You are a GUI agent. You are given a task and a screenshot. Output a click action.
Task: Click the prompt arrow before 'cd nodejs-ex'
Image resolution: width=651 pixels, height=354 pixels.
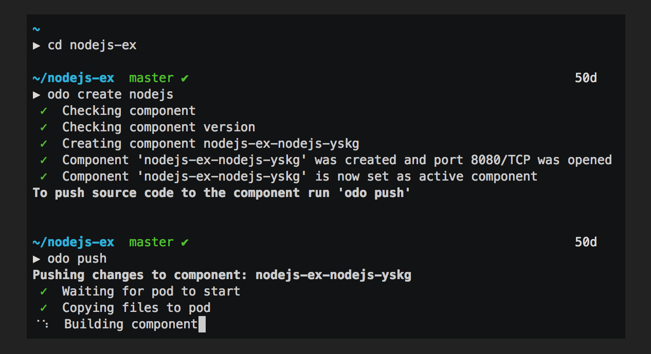point(37,45)
